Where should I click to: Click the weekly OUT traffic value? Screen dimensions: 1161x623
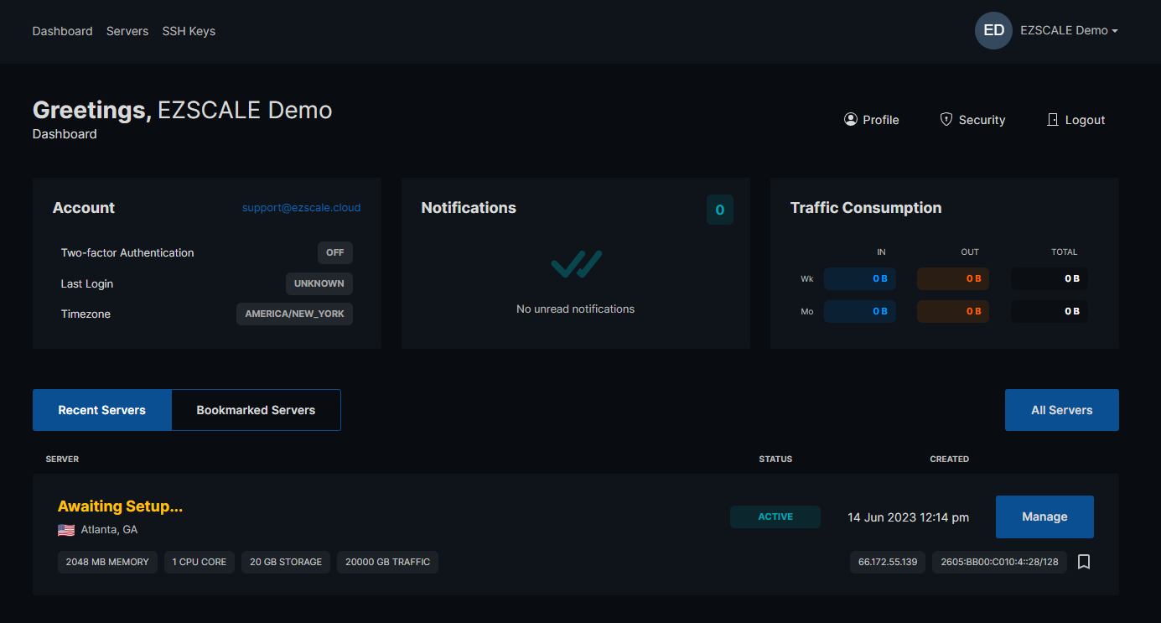(953, 278)
